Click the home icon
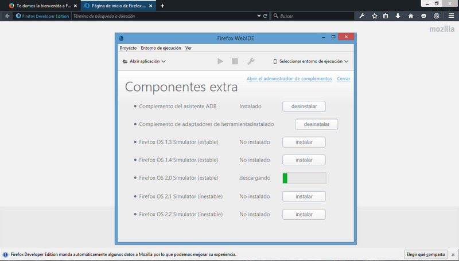The image size is (459, 261). [x=411, y=16]
